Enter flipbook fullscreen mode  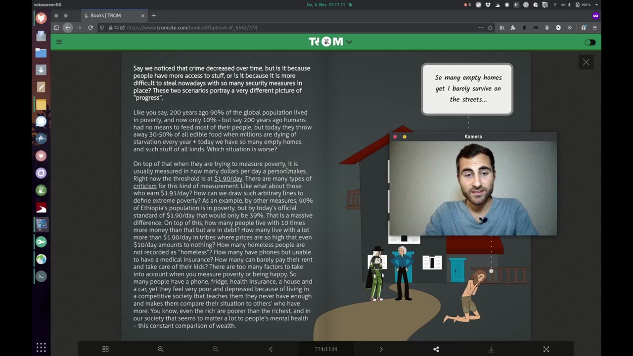click(x=546, y=349)
